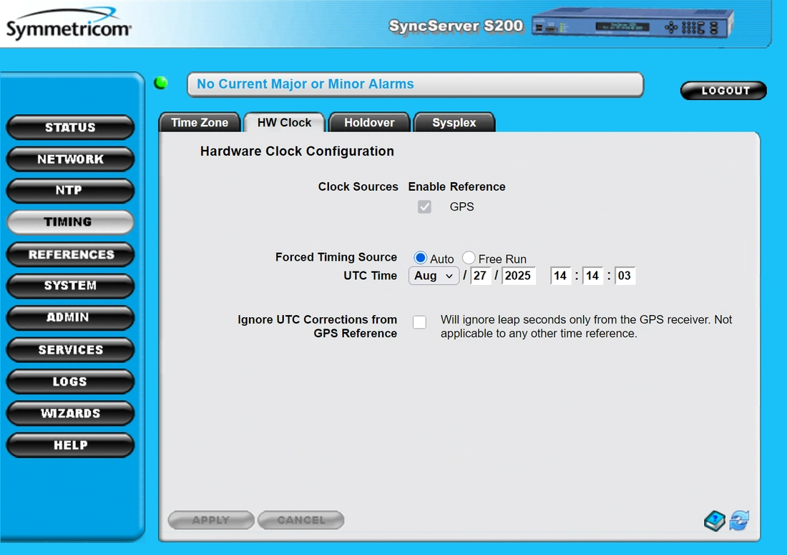Click the UTC Time label
Viewport: 787px width, 555px height.
[371, 276]
